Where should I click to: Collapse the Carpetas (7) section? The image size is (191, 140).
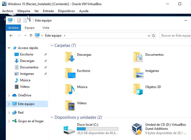click(x=52, y=45)
